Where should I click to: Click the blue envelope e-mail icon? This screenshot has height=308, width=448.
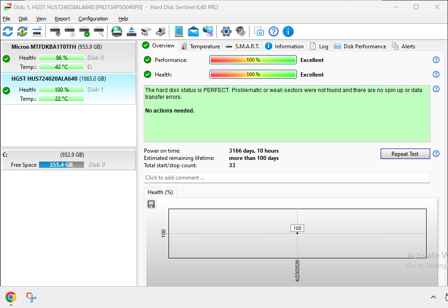(193, 31)
